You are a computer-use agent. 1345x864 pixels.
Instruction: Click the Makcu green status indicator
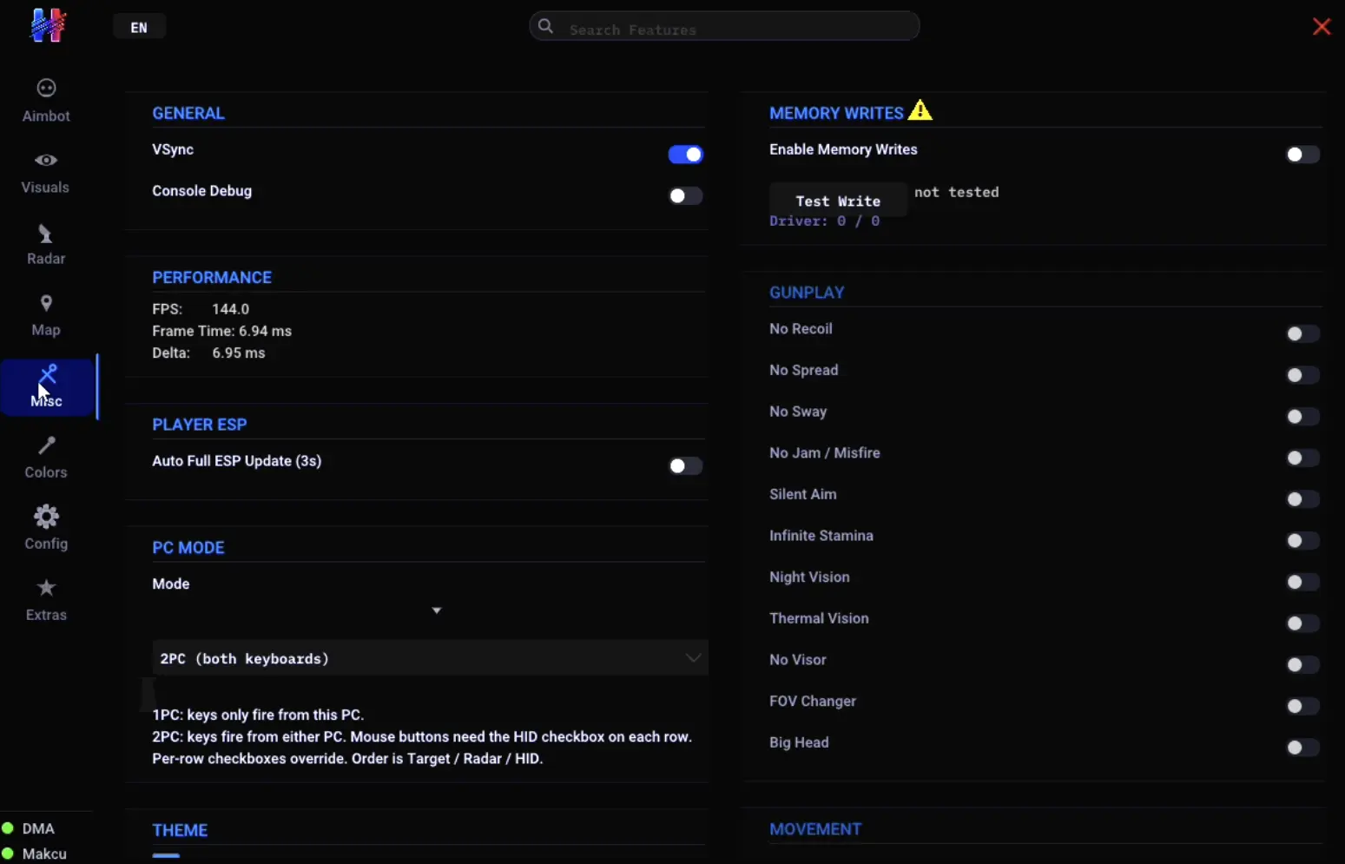pyautogui.click(x=8, y=854)
